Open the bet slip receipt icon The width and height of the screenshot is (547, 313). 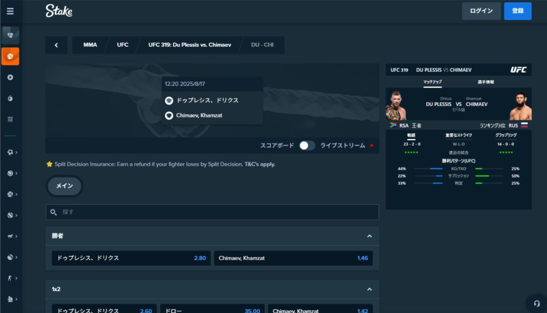click(x=10, y=119)
